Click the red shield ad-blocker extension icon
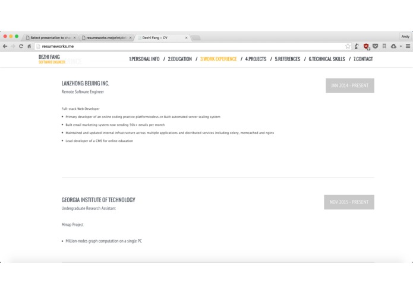 click(x=366, y=46)
